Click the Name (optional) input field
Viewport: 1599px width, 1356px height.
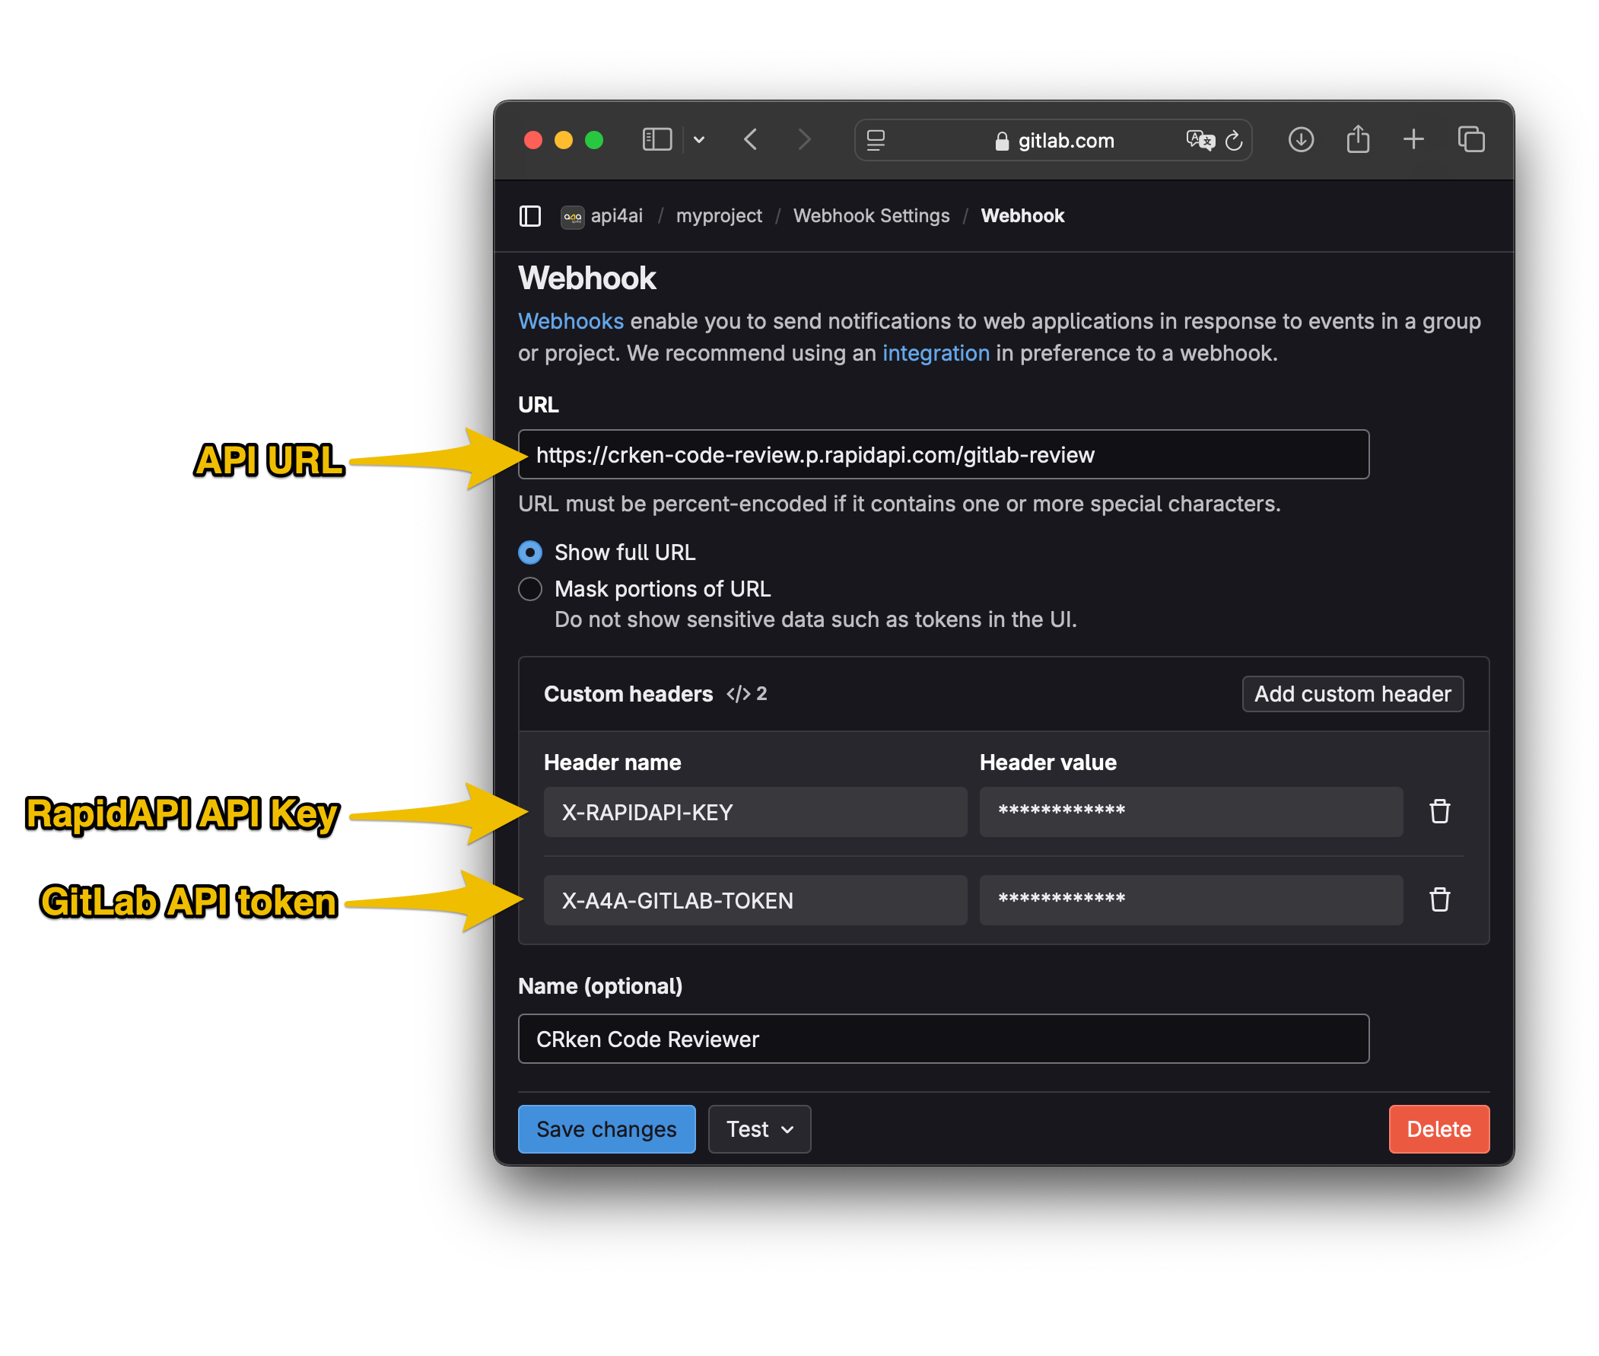tap(943, 1039)
